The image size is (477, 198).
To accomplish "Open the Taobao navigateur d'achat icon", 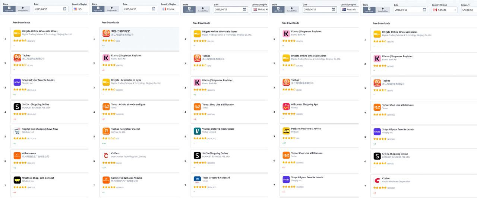I will (x=106, y=131).
